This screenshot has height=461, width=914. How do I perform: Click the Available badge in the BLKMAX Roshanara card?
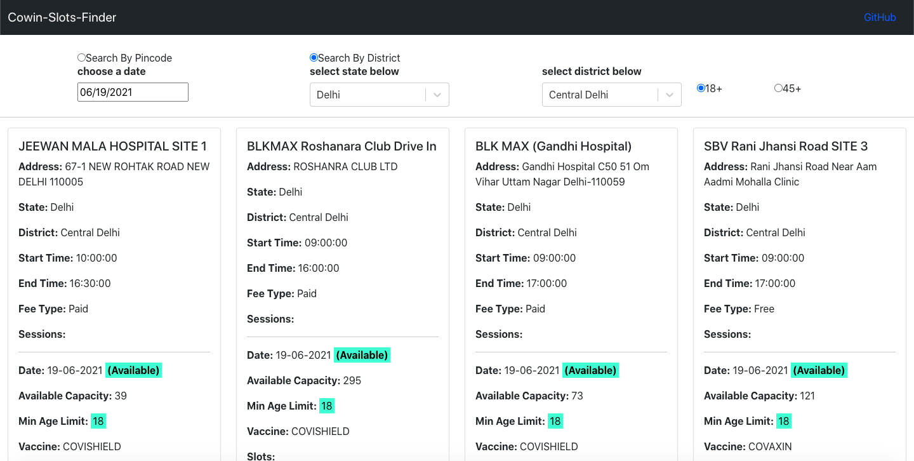point(362,355)
